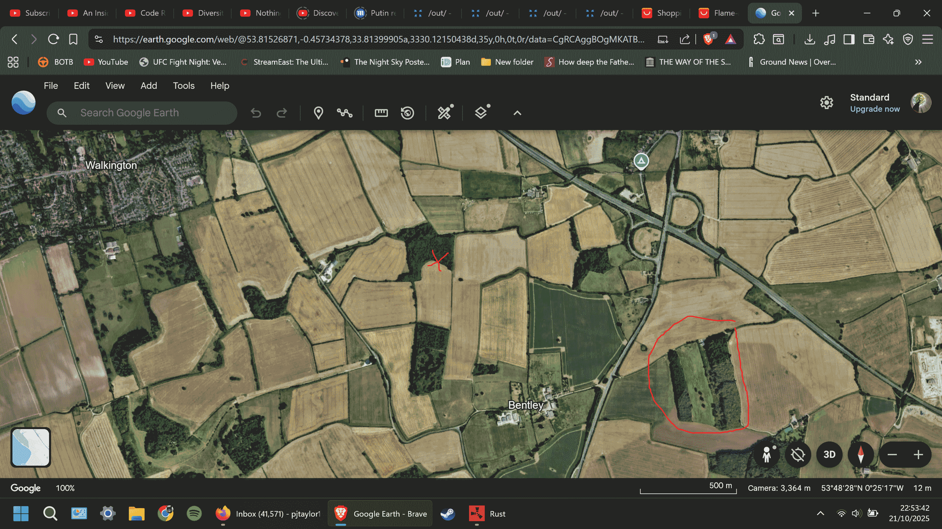Open the File menu

point(51,86)
